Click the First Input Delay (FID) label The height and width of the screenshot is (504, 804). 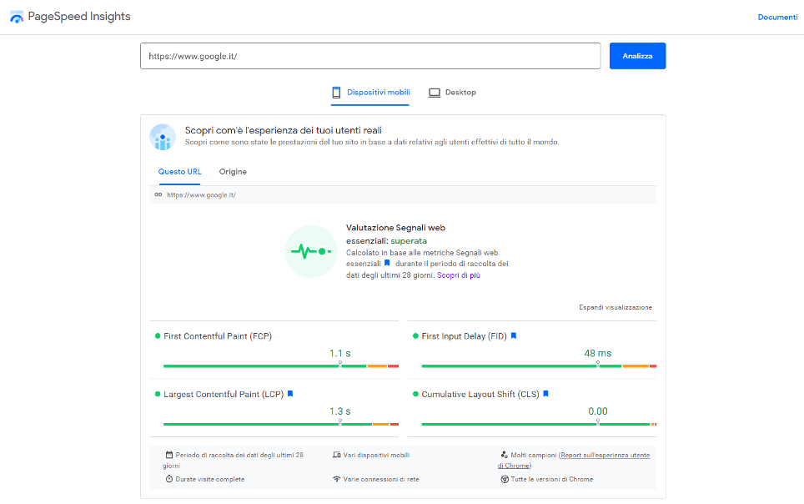click(464, 336)
